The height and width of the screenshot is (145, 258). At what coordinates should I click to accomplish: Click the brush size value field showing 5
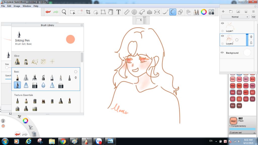140,20
